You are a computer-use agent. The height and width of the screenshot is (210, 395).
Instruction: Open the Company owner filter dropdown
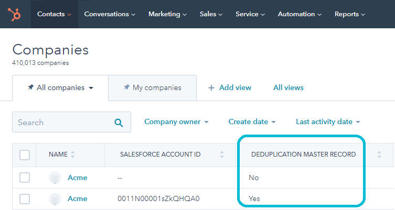point(176,121)
